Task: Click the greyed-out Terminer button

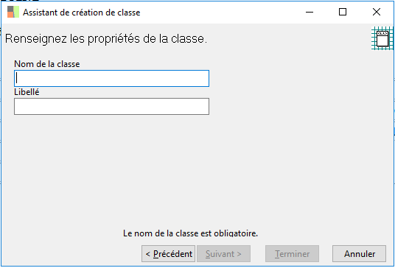Action: (292, 254)
